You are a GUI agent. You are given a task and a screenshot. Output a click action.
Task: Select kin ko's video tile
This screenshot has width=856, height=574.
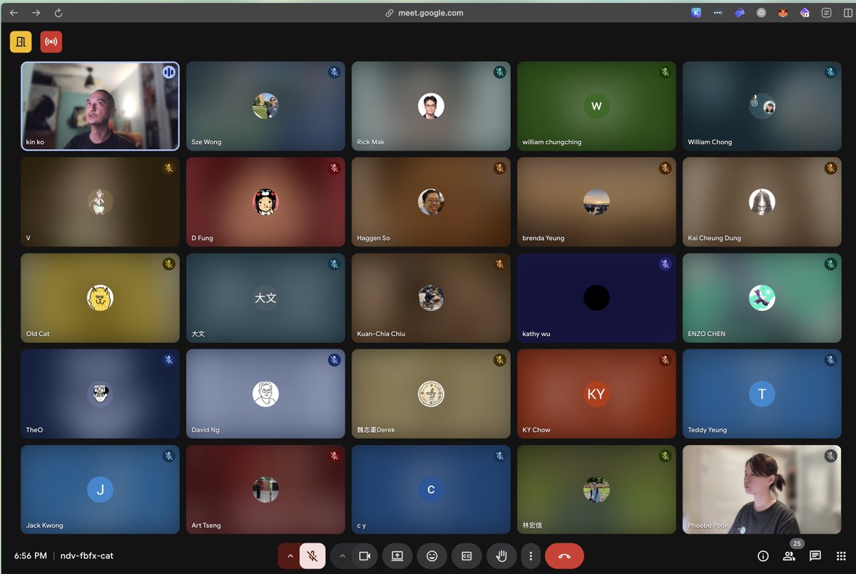(100, 106)
